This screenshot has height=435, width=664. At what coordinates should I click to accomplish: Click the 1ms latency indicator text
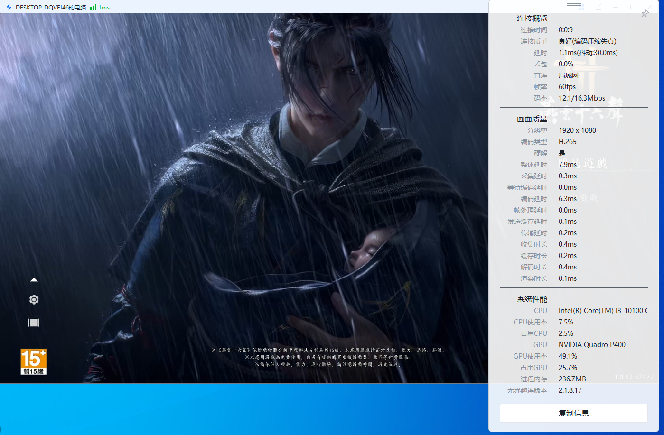104,7
